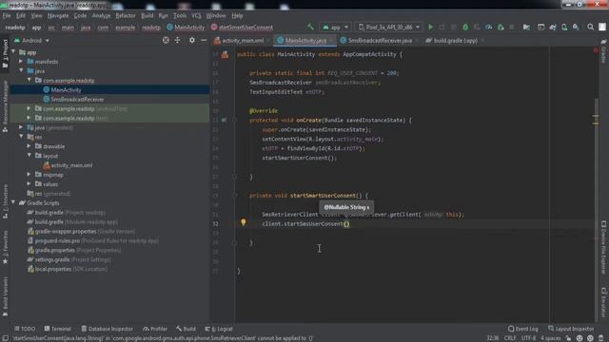
Task: Select gradle-wrapper.properties file
Action: pos(66,231)
